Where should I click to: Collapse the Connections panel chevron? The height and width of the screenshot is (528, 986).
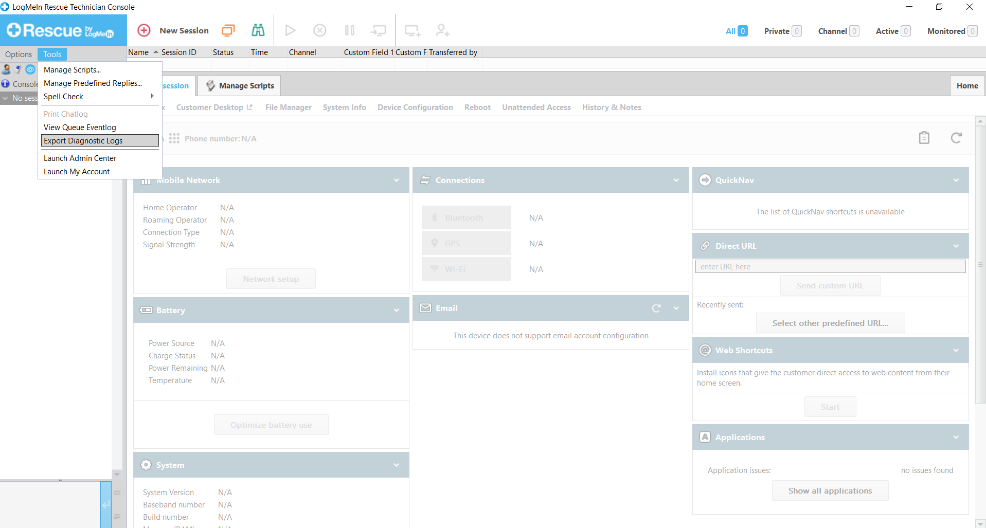(676, 180)
